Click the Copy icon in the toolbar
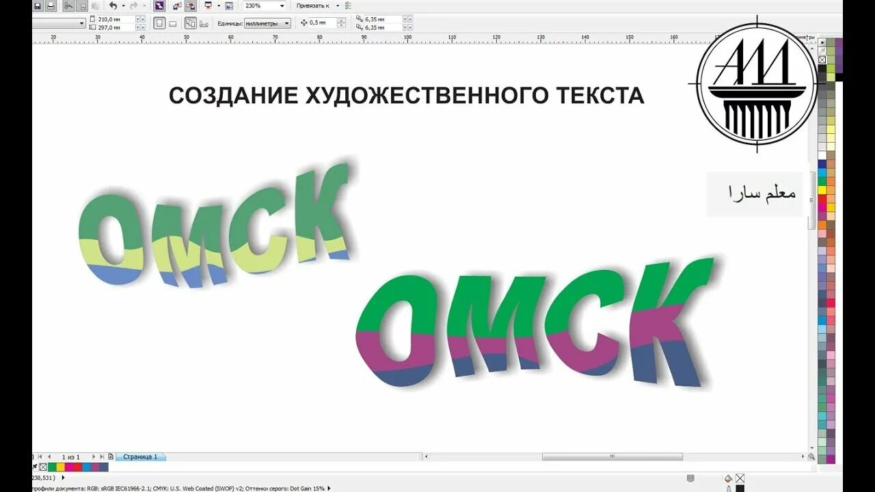 [x=82, y=6]
